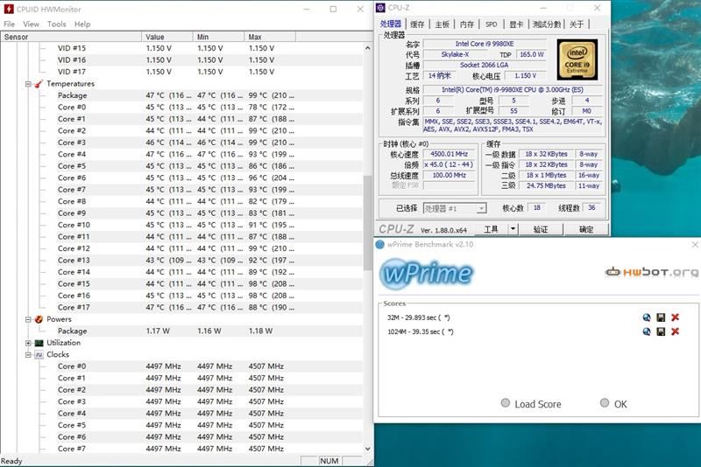
Task: Sort by the Sensor column header
Action: click(71, 37)
